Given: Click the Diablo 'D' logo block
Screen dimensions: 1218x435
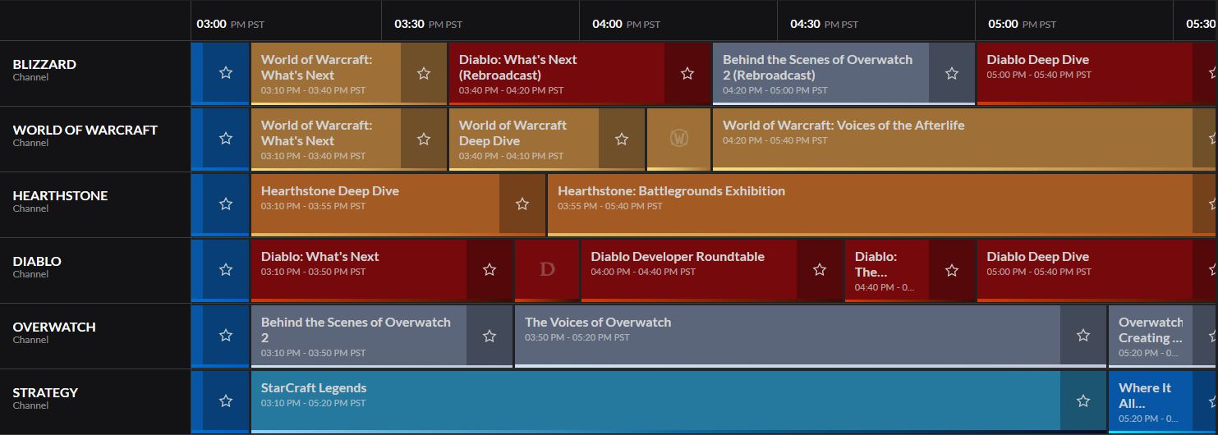Looking at the screenshot, I should [547, 270].
